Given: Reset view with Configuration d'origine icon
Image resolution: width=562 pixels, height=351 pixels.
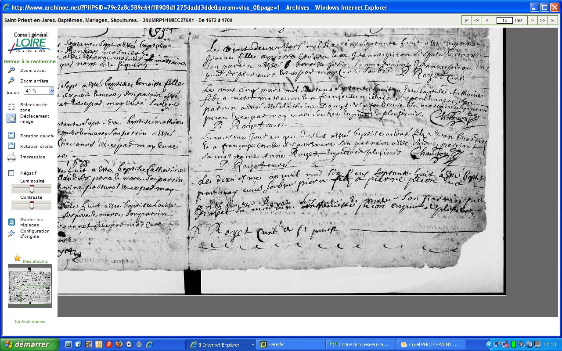Looking at the screenshot, I should (11, 233).
